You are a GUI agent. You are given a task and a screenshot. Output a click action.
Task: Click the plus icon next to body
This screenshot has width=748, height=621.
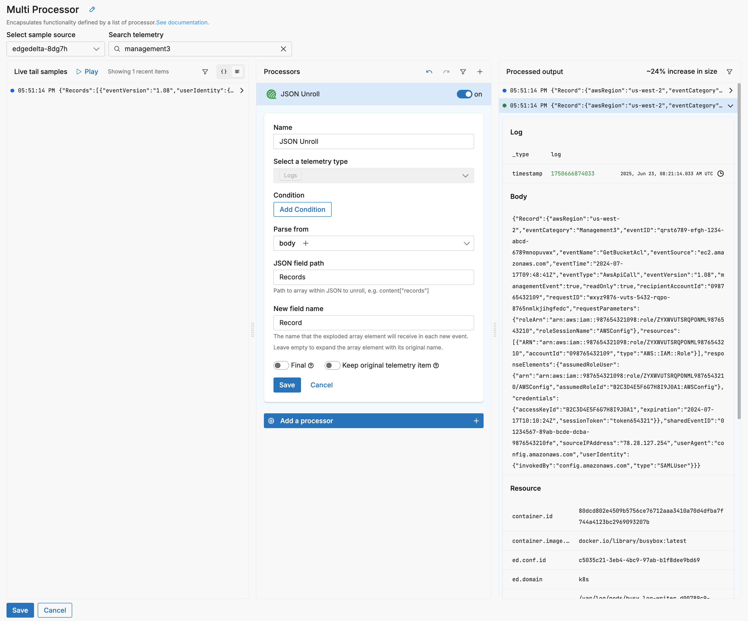(306, 244)
